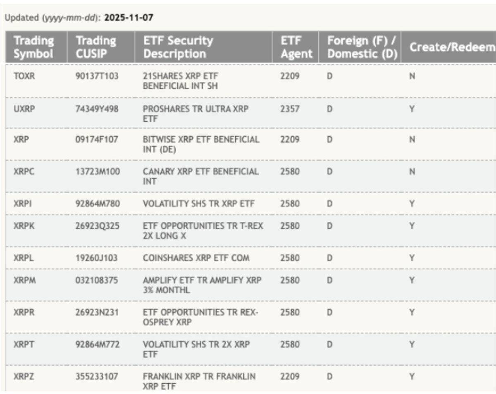Click the ETF Agent column header
Image resolution: width=496 pixels, height=394 pixels.
296,47
